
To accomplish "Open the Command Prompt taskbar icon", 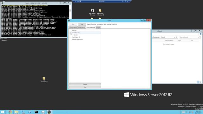I will (x=36, y=112).
